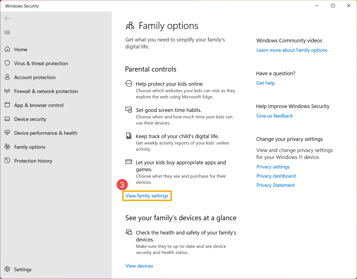
Task: Click the View devices link
Action: pos(139,266)
